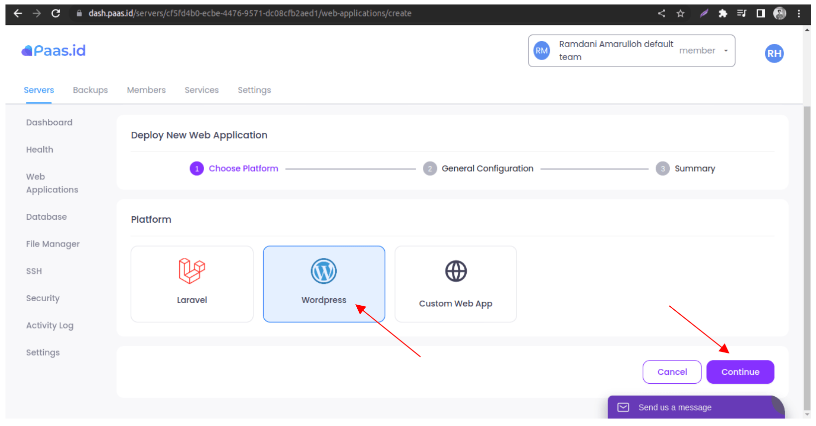
Task: Choose the Wordpress logo card
Action: (x=323, y=271)
